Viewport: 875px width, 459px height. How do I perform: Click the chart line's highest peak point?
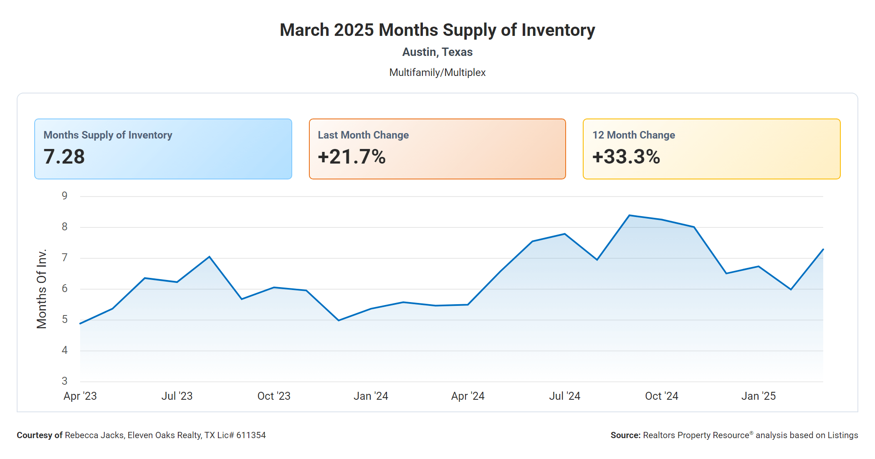point(630,215)
